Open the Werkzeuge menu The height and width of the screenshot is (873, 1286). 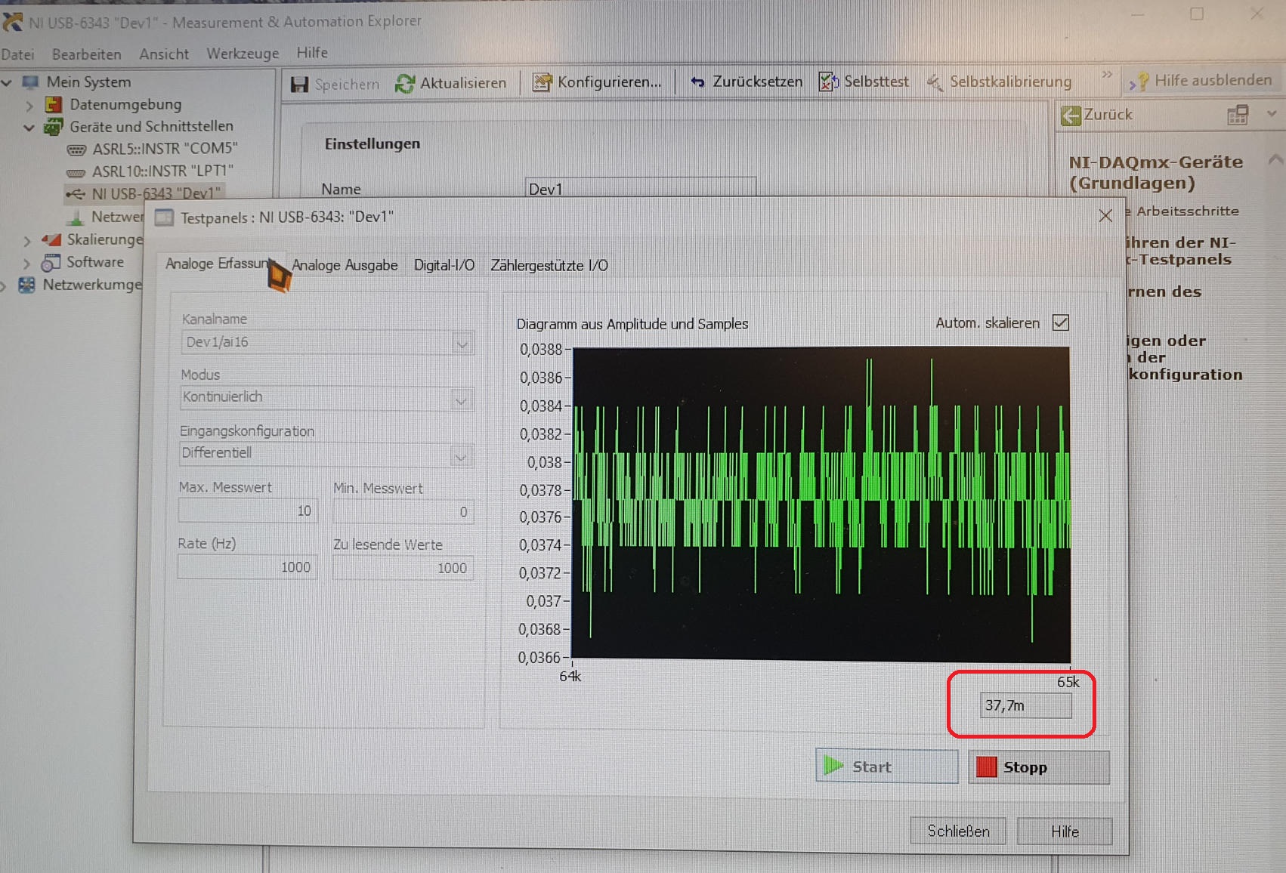[x=243, y=54]
